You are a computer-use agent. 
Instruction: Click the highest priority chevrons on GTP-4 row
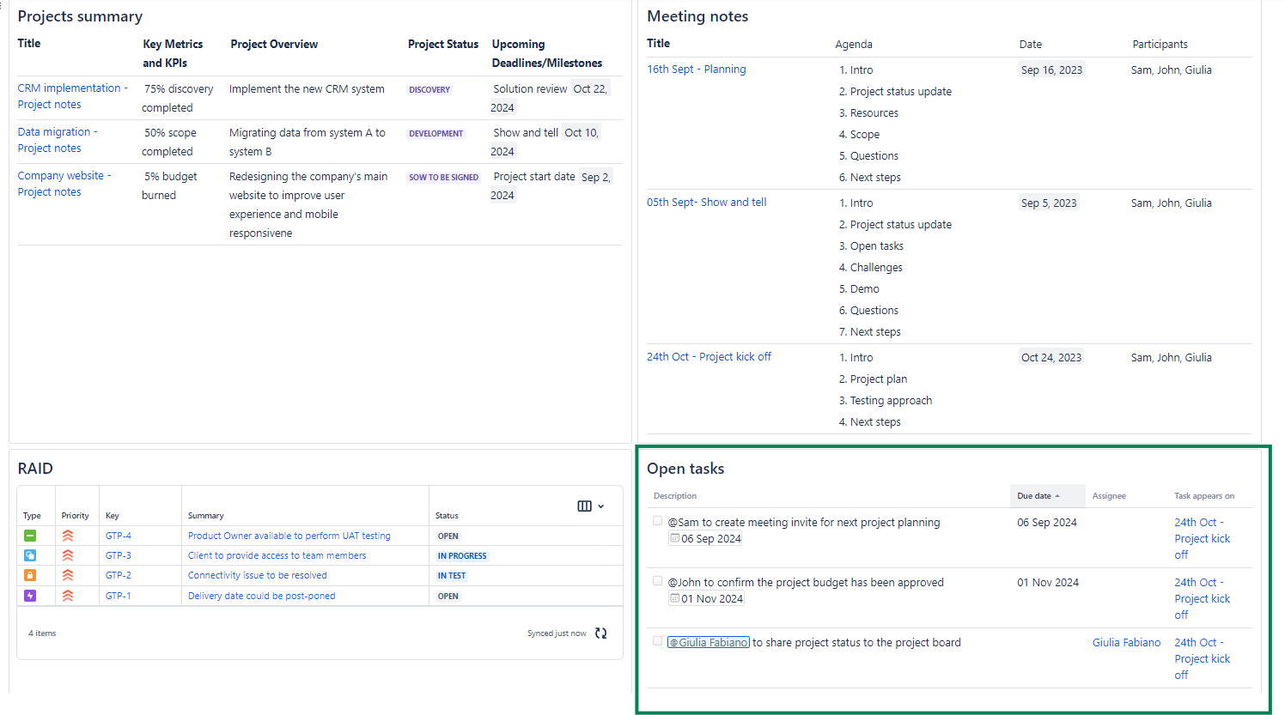[x=67, y=535]
